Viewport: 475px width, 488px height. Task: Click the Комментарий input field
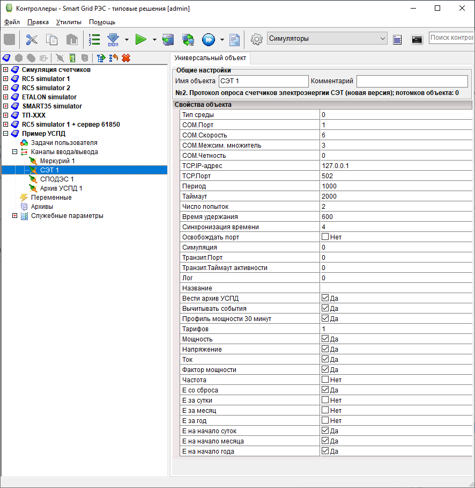tap(412, 81)
